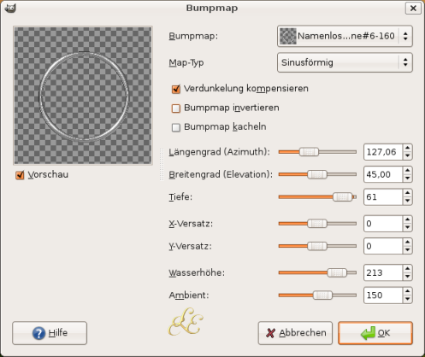The width and height of the screenshot is (425, 357).
Task: Decrease Y-Versatz with the down stepper arrow
Action: (407, 250)
